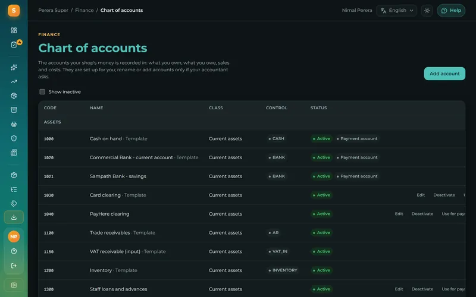Open the tasks clipboard icon with badge

(14, 45)
